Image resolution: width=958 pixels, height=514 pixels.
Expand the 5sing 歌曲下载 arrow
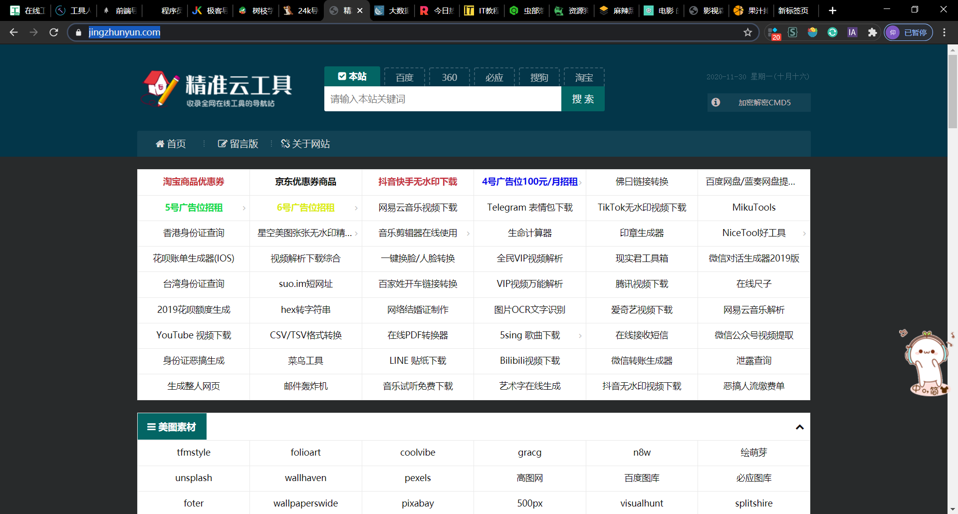tap(580, 336)
